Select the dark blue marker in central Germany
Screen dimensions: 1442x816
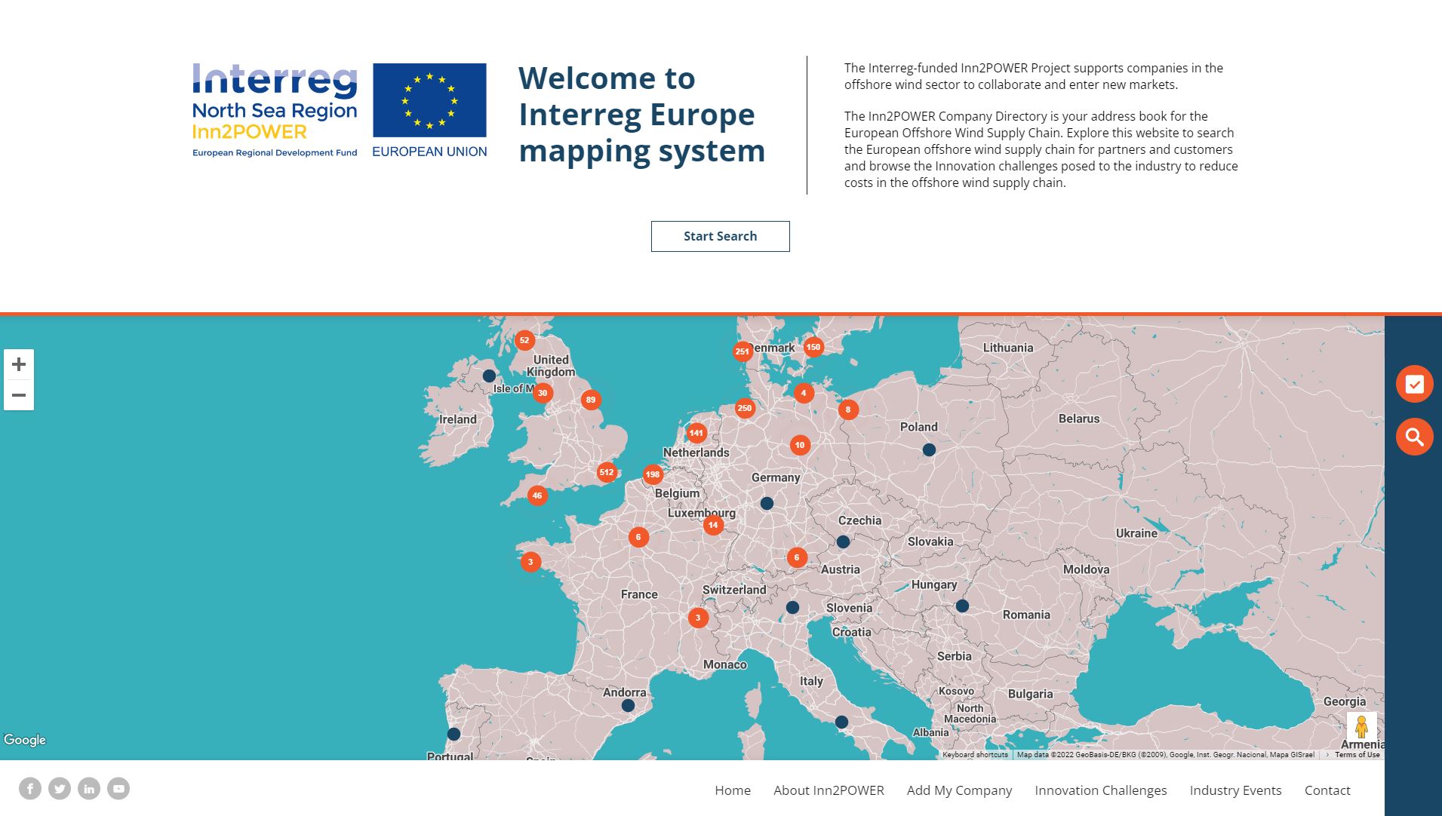click(767, 503)
